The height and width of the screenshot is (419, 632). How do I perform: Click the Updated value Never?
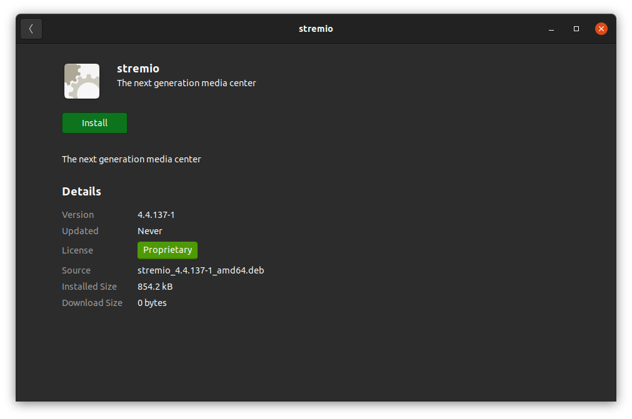pyautogui.click(x=150, y=231)
